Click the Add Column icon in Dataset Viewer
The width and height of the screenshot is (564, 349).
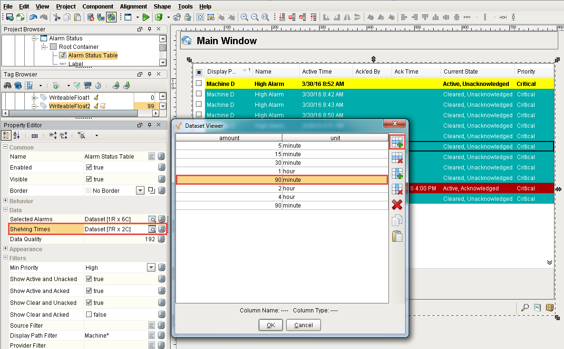[x=397, y=173]
